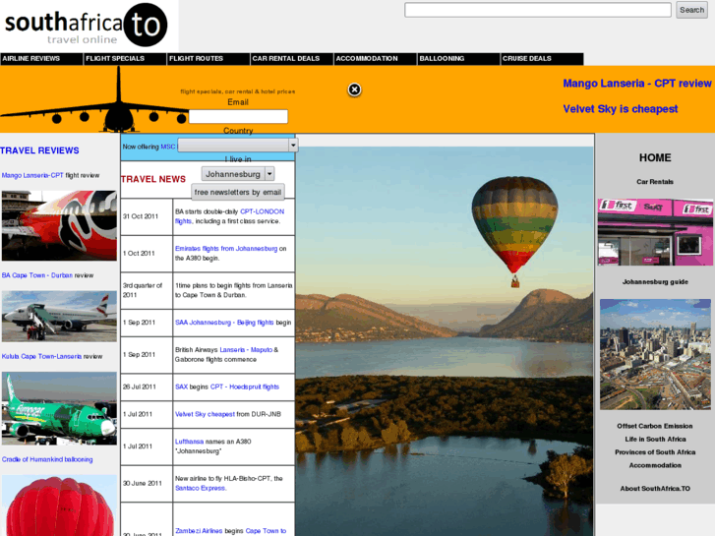
Task: Click the southafrica.to logo
Action: click(x=87, y=26)
